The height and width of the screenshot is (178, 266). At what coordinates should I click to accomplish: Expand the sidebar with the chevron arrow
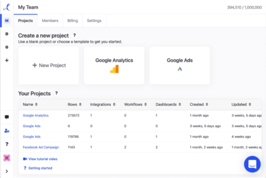[7, 171]
